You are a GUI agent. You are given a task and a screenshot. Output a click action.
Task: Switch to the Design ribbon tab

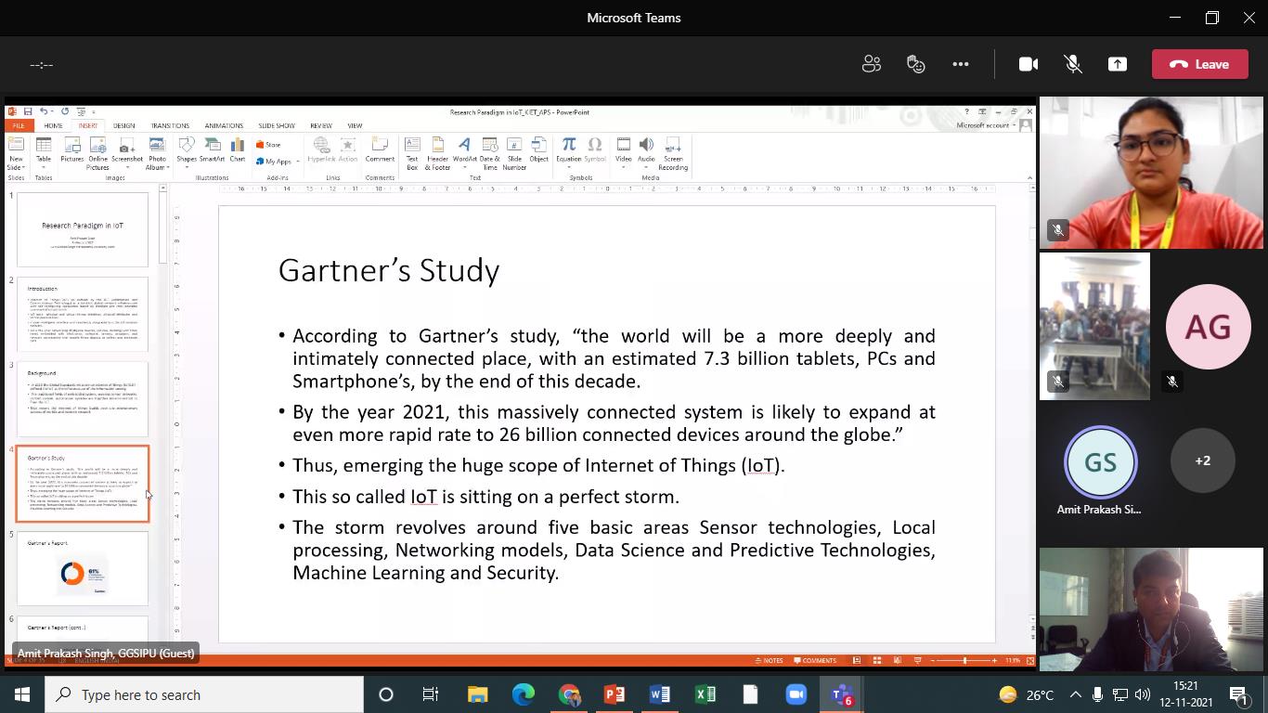pos(123,125)
